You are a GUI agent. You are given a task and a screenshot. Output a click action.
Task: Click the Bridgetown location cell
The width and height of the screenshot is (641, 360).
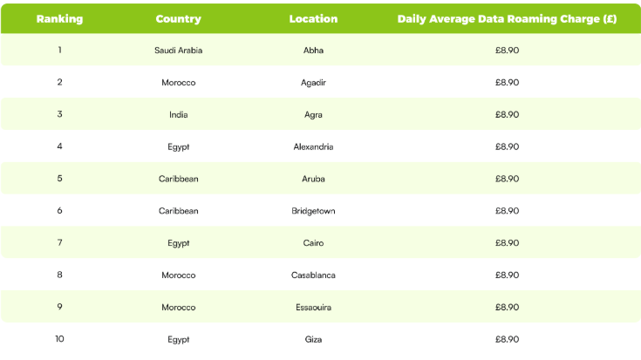pos(313,211)
